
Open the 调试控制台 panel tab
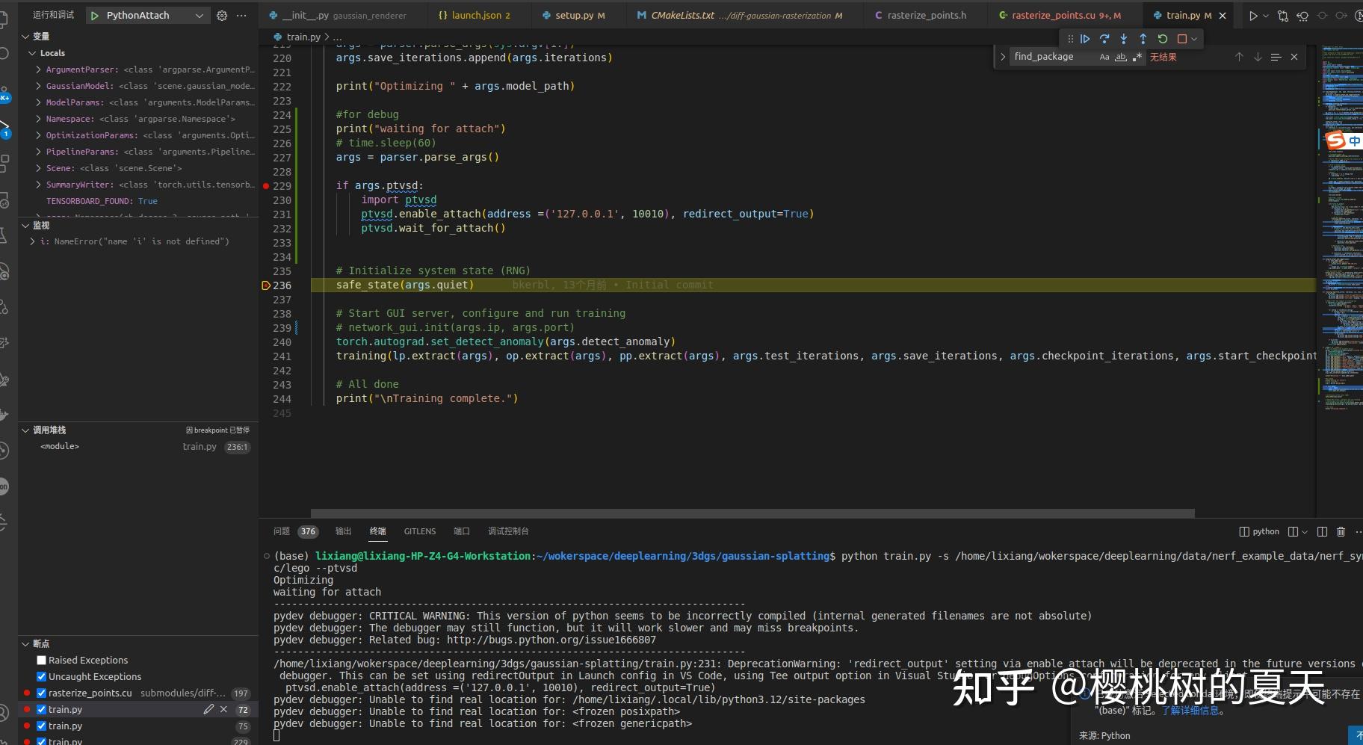(507, 531)
